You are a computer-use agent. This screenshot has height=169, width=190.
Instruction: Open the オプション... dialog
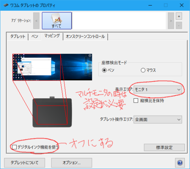[72, 163]
